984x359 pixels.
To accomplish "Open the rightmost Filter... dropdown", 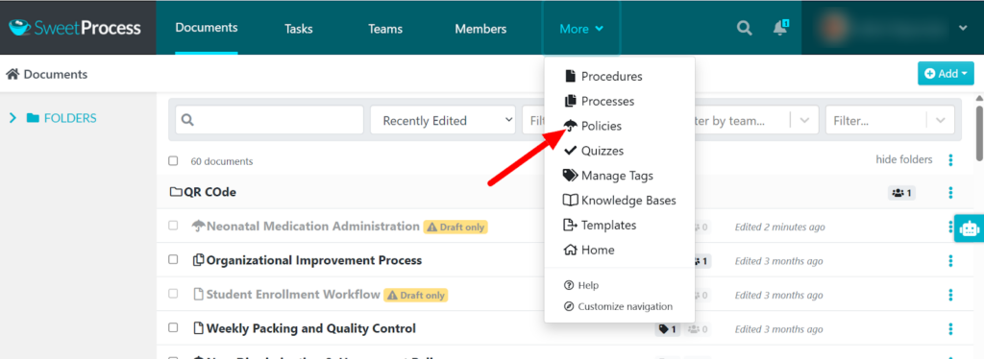I will pos(890,120).
